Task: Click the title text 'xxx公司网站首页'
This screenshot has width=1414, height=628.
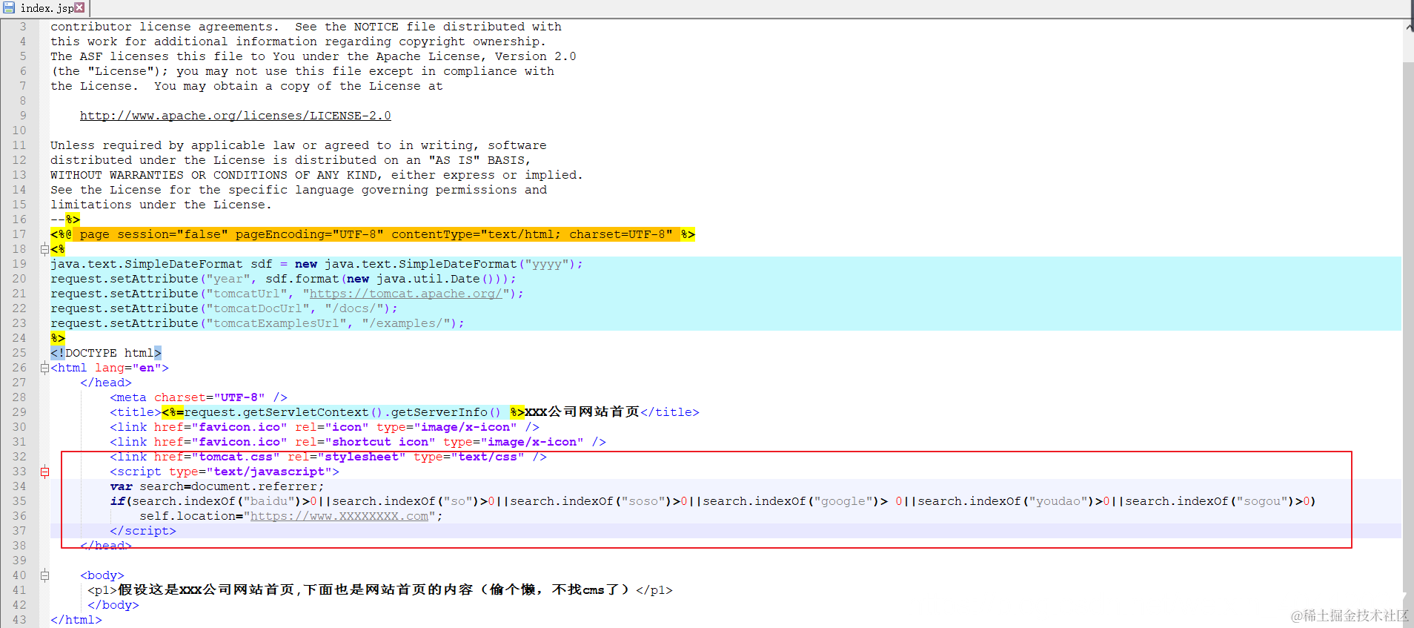Action: click(x=582, y=412)
